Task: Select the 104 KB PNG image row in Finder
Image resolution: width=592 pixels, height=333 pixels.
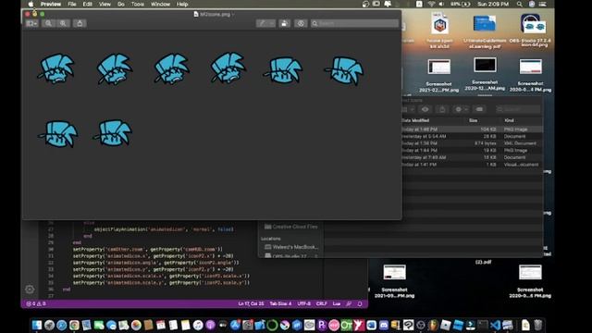Action: pos(472,129)
